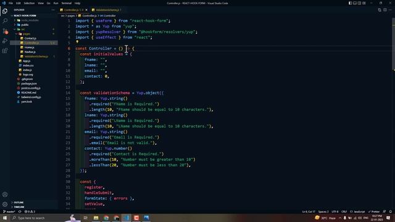This screenshot has width=395, height=222.
Task: Click customize layout icon in title bar
Action: point(364,3)
